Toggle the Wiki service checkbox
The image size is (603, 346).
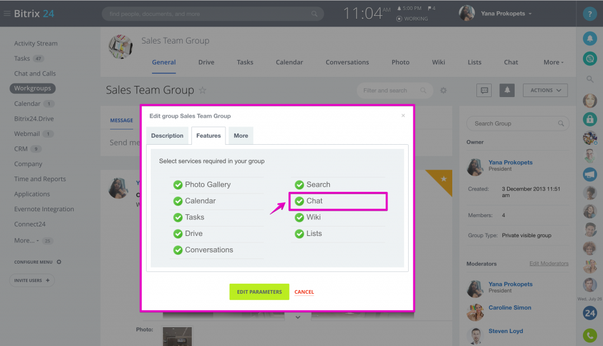coord(299,218)
